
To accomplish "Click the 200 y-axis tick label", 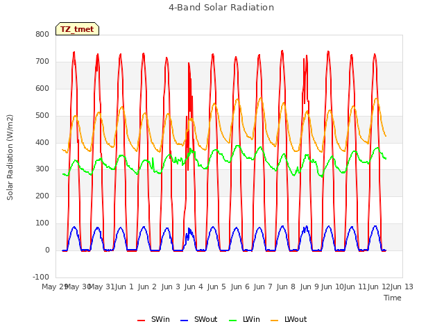I will tap(42, 196).
